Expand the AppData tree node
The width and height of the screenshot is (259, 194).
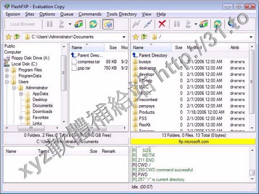(x=21, y=94)
